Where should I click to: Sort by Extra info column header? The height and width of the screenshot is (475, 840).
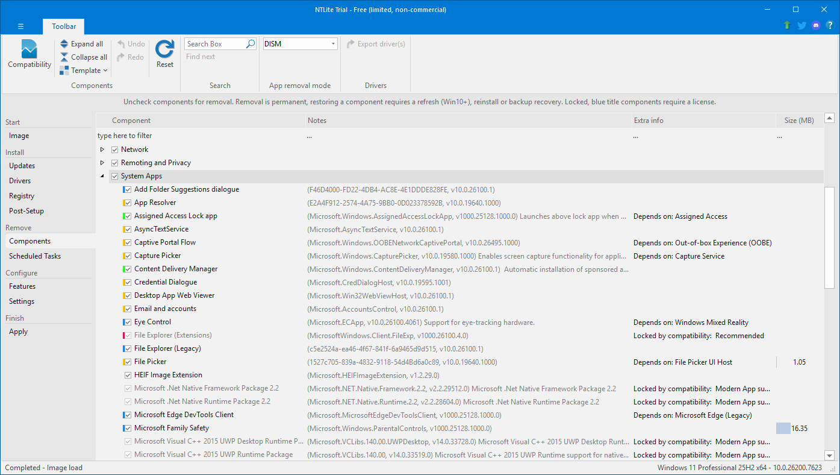tap(703, 121)
